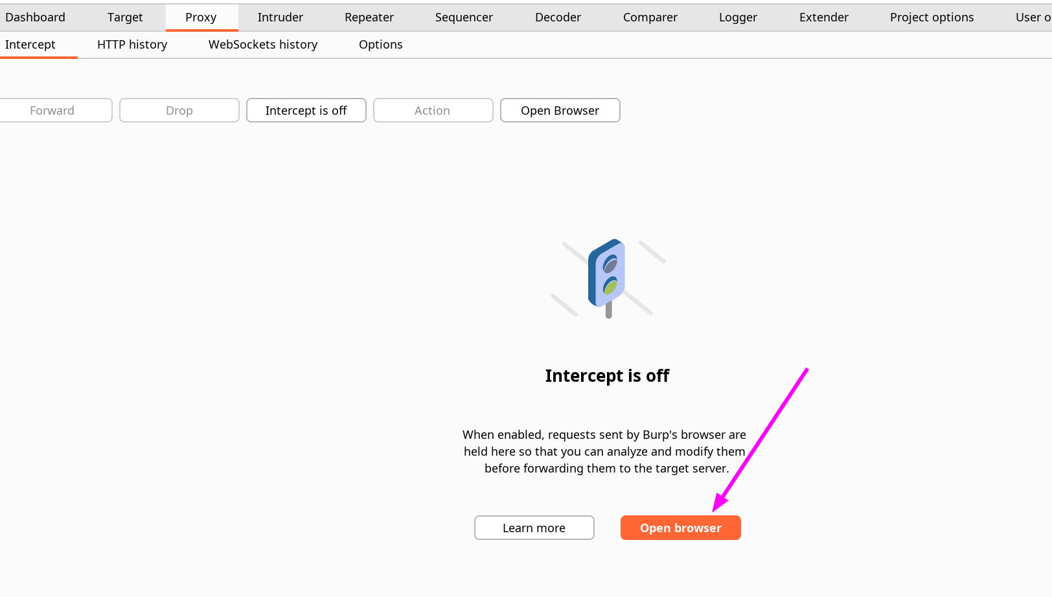Open the Dashboard tab
This screenshot has height=597, width=1052.
(x=35, y=18)
